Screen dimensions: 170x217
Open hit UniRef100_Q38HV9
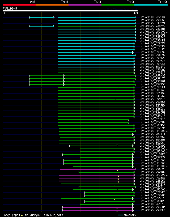tap(152, 26)
